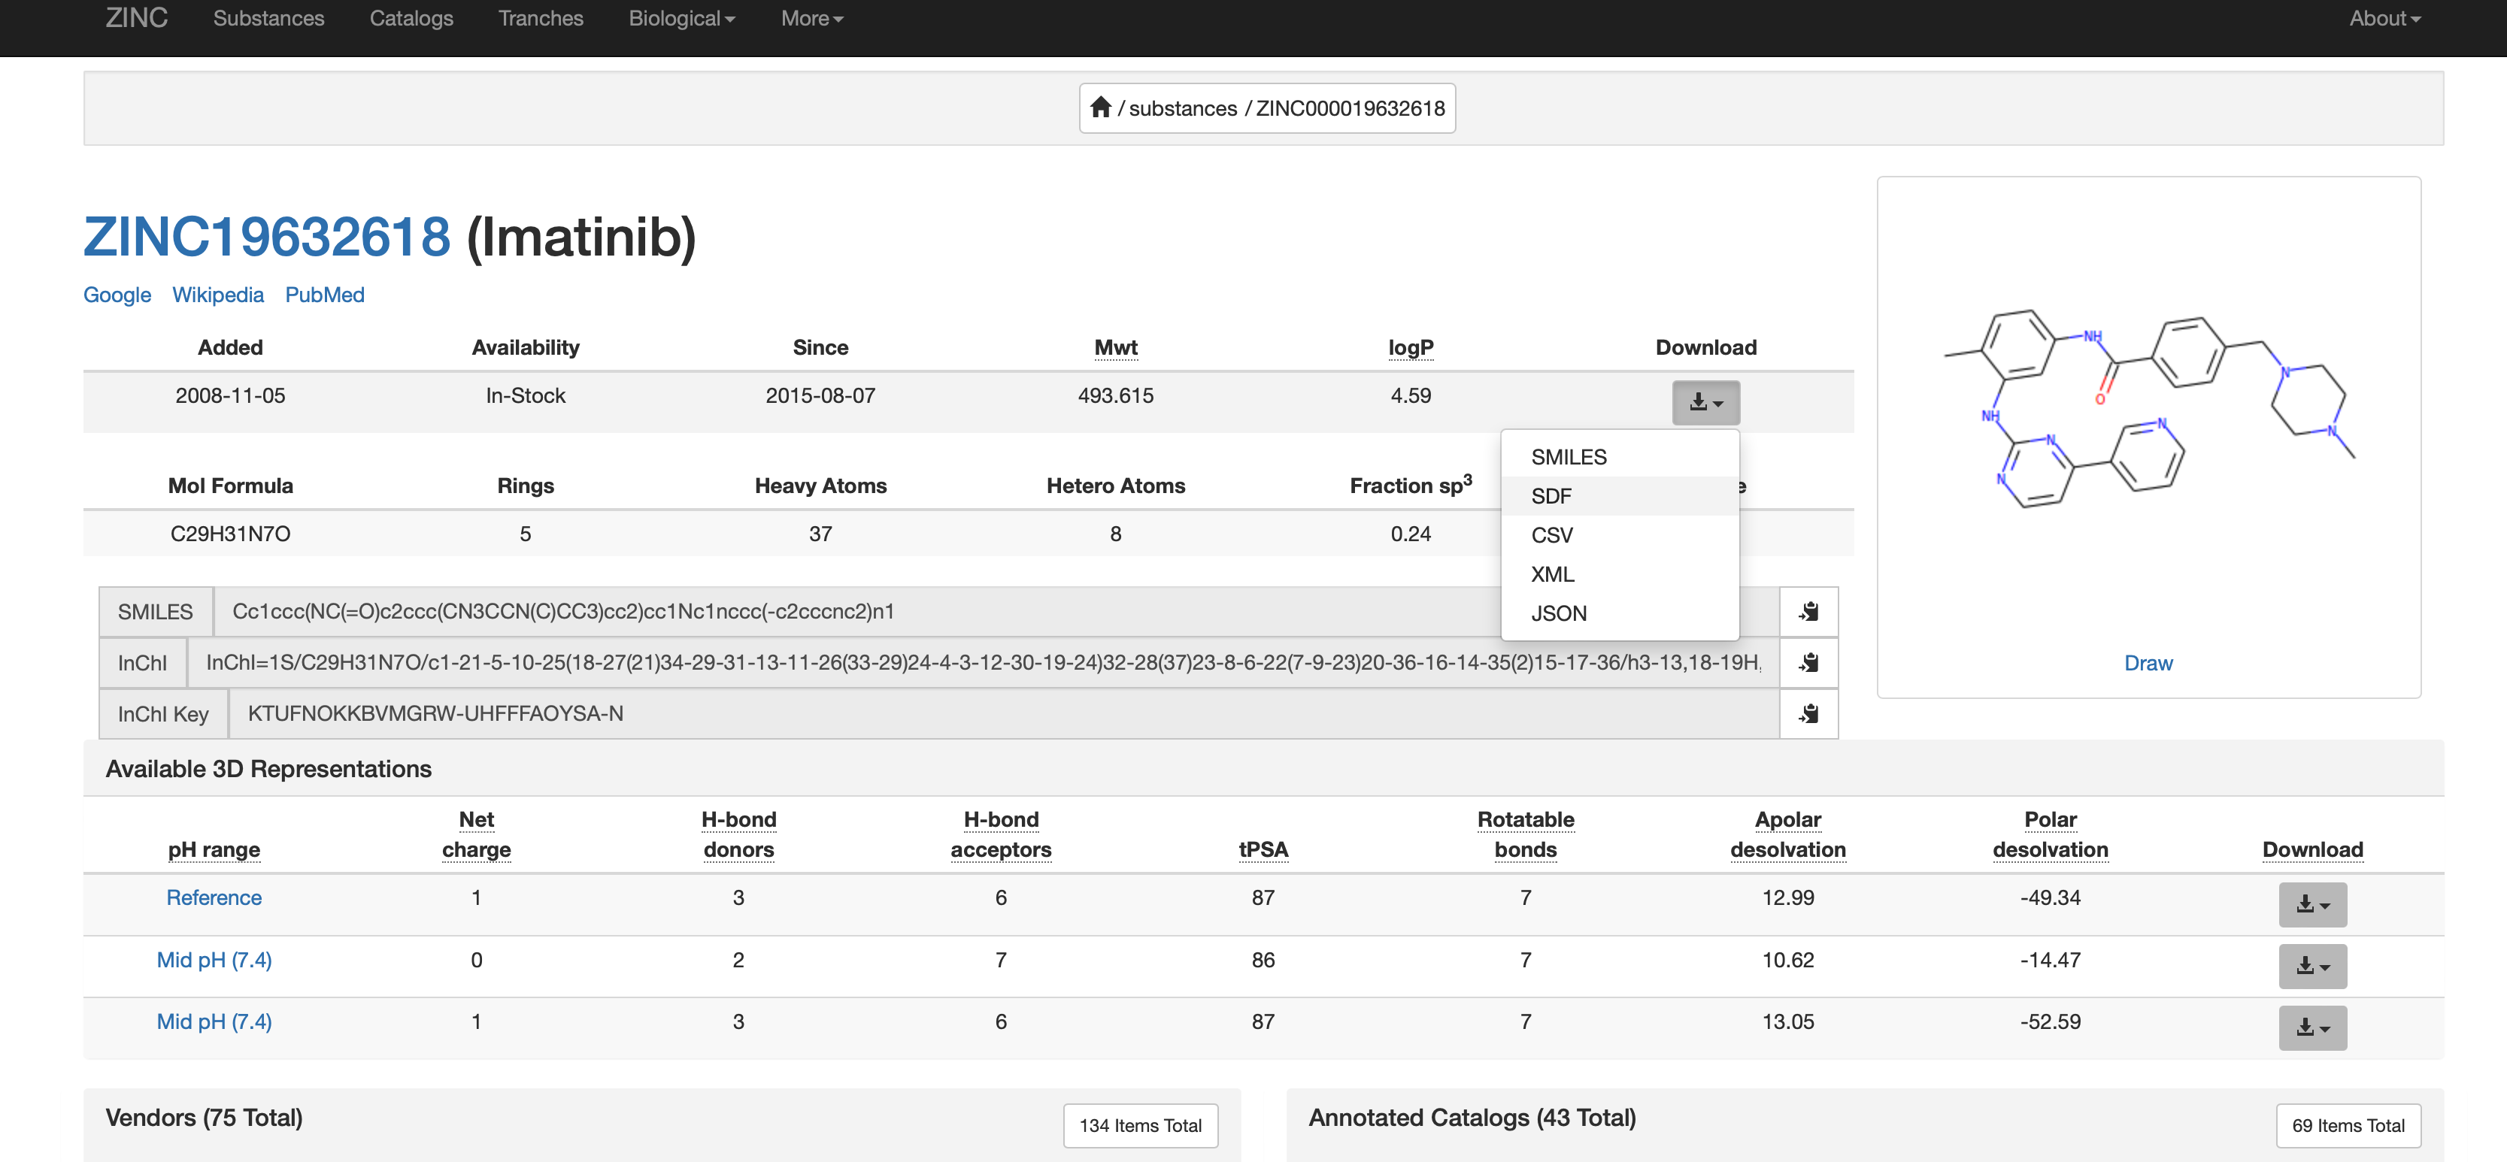Viewport: 2507px width, 1162px height.
Task: Click the logP value 4.59
Action: pyautogui.click(x=1410, y=396)
